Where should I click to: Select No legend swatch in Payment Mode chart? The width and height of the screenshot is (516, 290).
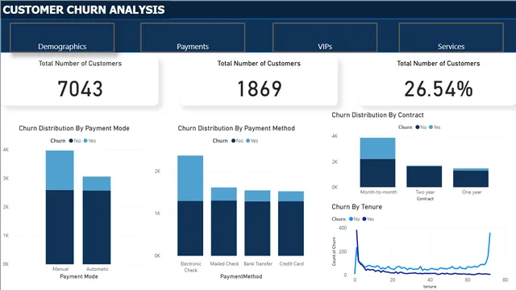tap(71, 141)
